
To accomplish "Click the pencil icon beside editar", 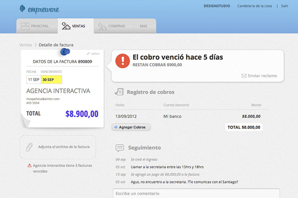I will 88,54.
